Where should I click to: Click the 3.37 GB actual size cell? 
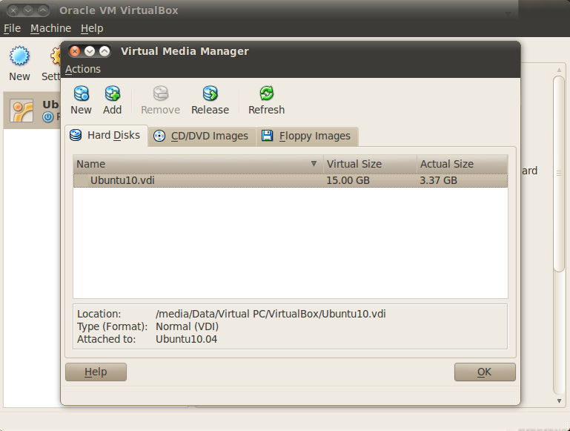pos(438,180)
